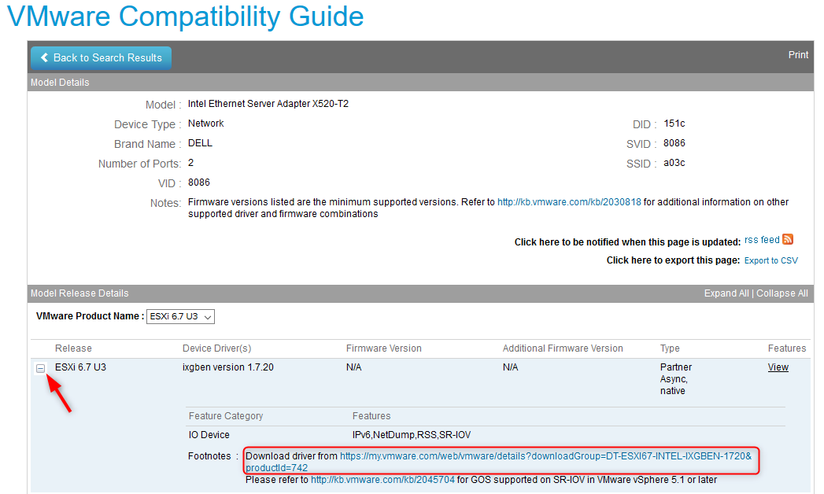Click the ESXi 6.7 U3 release cell
Screen dimensions: 824x494
tap(80, 367)
